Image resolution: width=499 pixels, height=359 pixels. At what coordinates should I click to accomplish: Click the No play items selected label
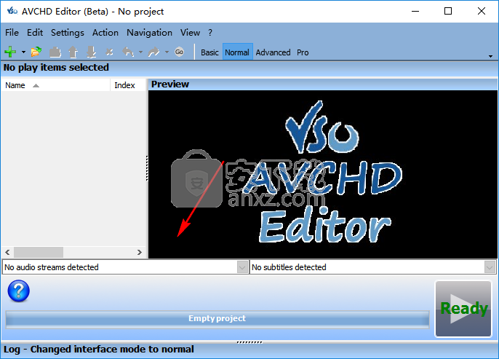(x=56, y=68)
